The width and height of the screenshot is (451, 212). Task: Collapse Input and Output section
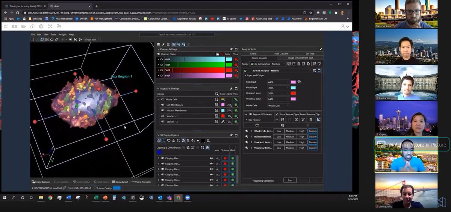coord(245,76)
